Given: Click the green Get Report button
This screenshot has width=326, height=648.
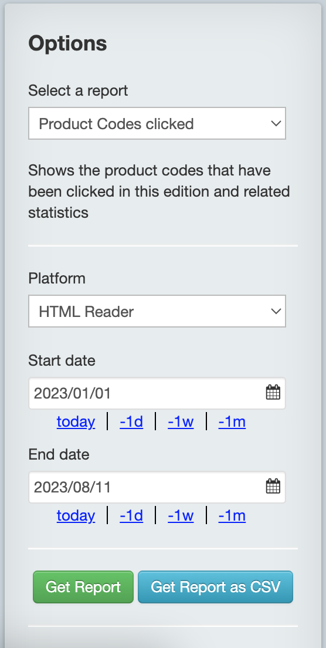Looking at the screenshot, I should [x=83, y=587].
